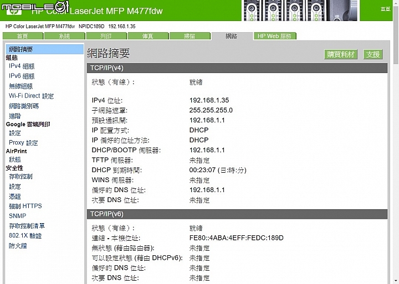Screen dimensions: 399x284
Task: Click the link-local address FE80::4ABA:4EFF:FEDC:189D
Action: (x=237, y=238)
